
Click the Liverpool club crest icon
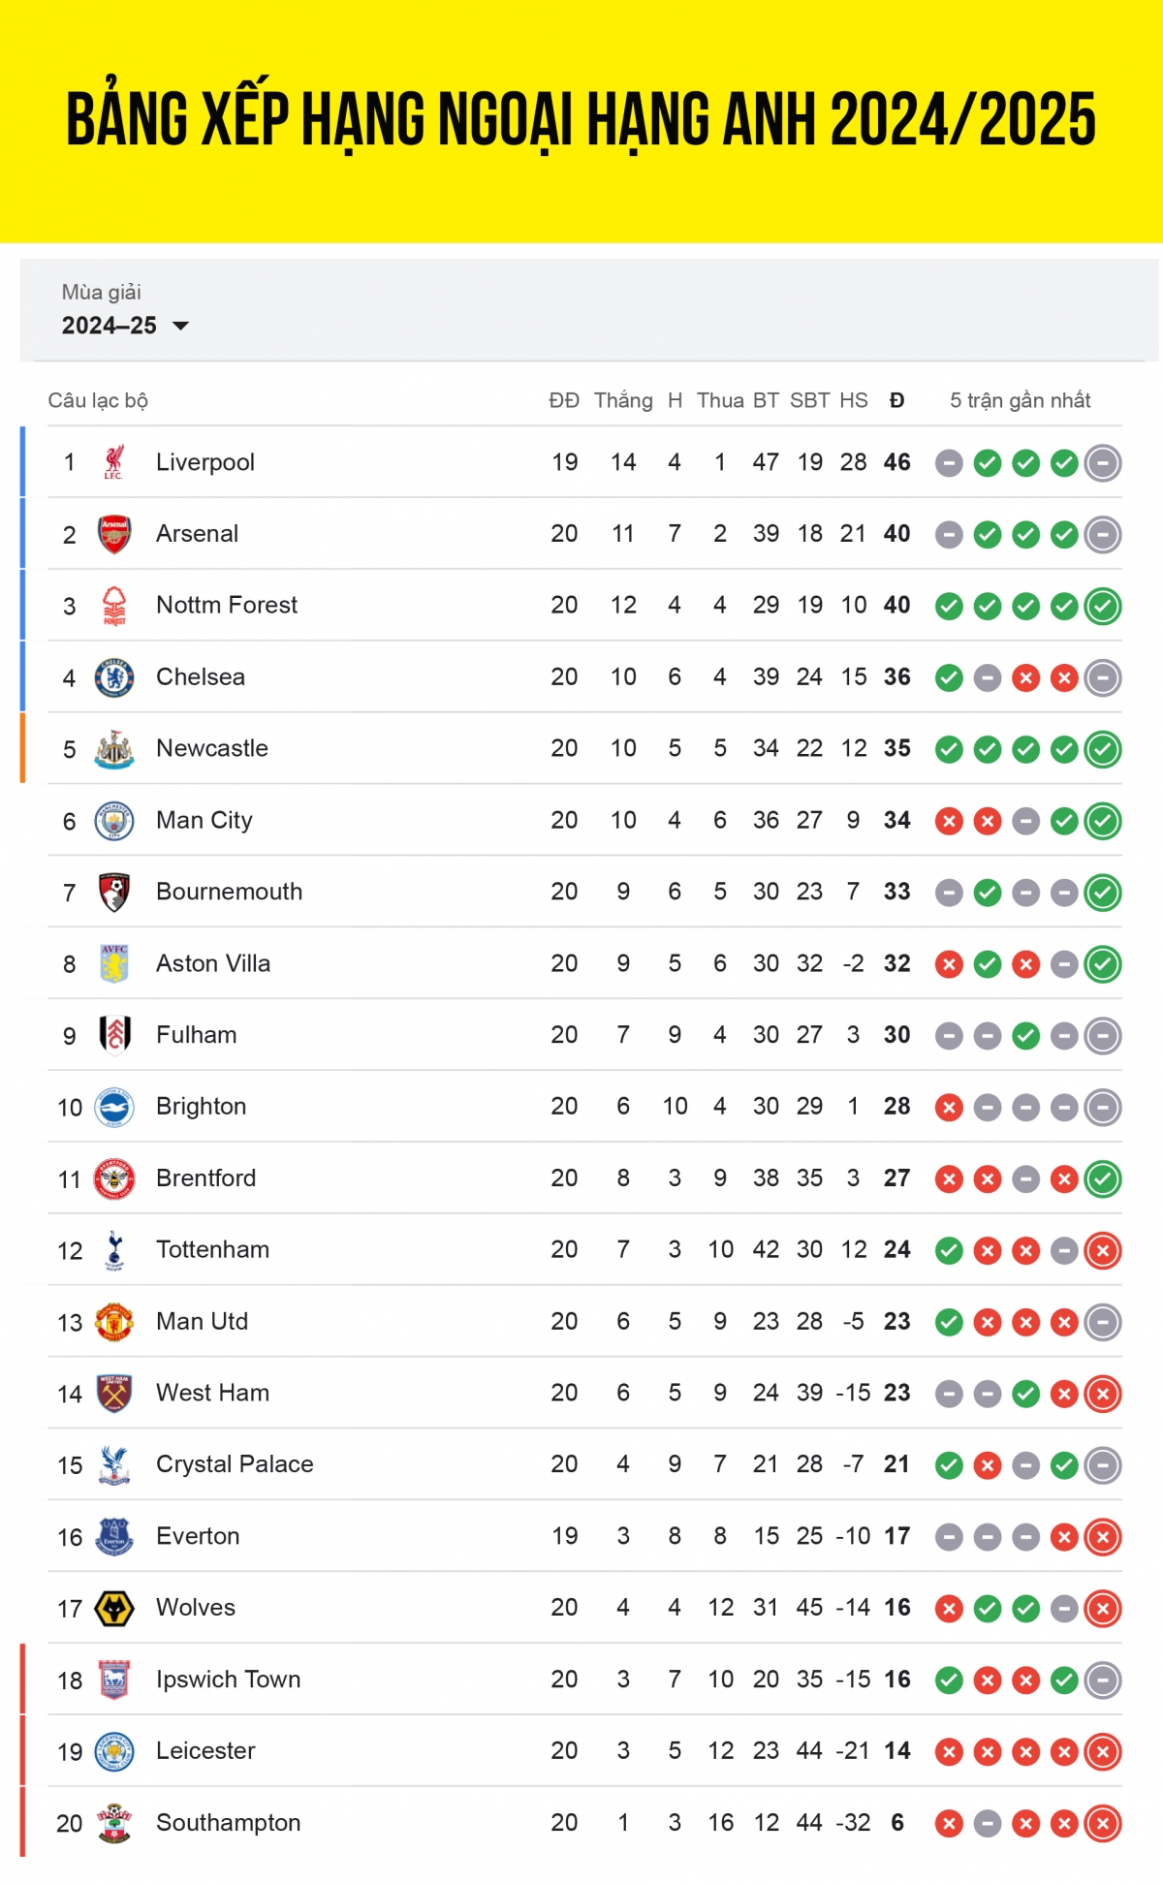pyautogui.click(x=114, y=462)
